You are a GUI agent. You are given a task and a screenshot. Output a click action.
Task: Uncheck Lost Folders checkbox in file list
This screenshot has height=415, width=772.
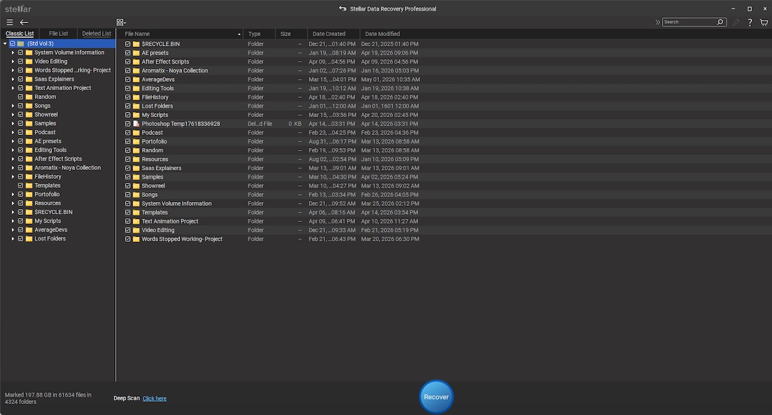(x=128, y=106)
